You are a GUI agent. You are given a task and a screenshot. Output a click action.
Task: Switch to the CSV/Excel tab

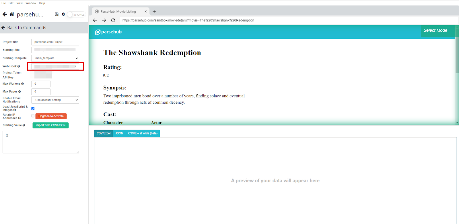104,133
